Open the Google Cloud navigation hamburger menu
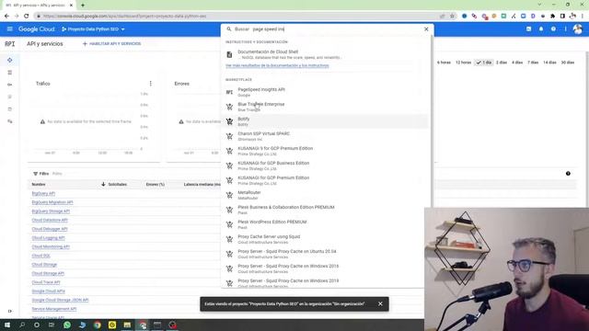589x331 pixels. (x=10, y=29)
